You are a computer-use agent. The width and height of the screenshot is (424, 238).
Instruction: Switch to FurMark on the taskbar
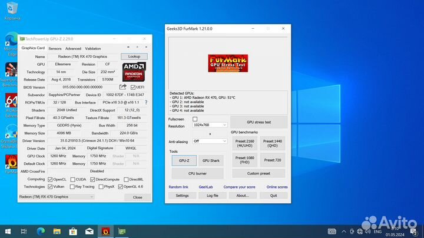pyautogui.click(x=105, y=232)
